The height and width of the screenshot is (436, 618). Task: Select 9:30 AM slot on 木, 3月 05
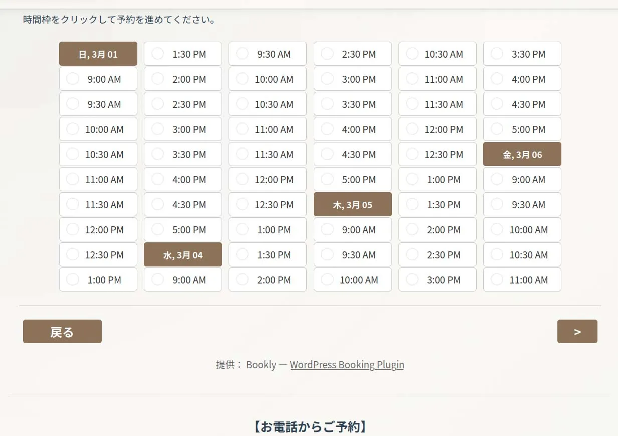pyautogui.click(x=352, y=255)
